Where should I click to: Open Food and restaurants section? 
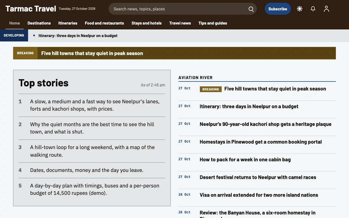click(104, 23)
